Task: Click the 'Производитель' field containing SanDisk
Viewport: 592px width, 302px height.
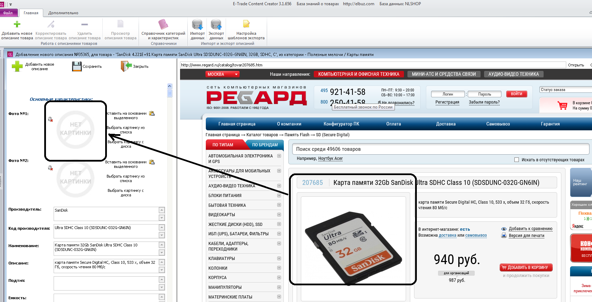Action: point(106,214)
